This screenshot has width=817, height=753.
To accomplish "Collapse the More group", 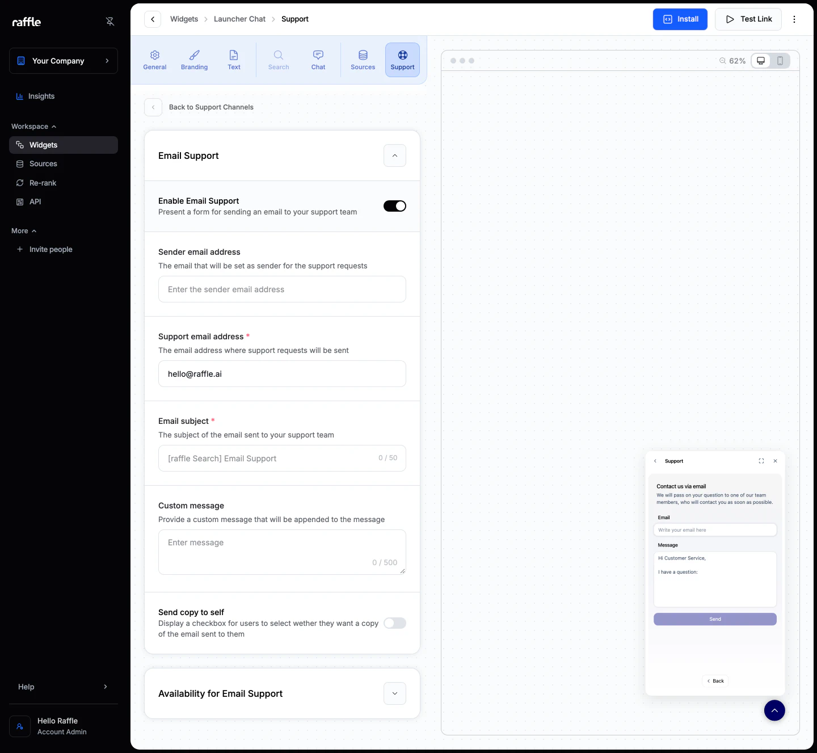I will (x=24, y=231).
